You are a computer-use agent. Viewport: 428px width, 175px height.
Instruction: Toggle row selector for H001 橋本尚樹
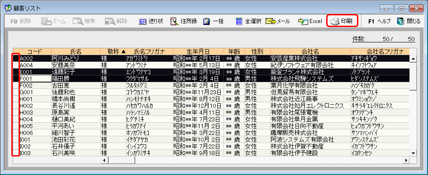coord(16,99)
